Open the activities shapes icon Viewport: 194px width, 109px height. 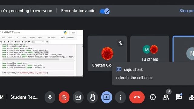(192, 97)
